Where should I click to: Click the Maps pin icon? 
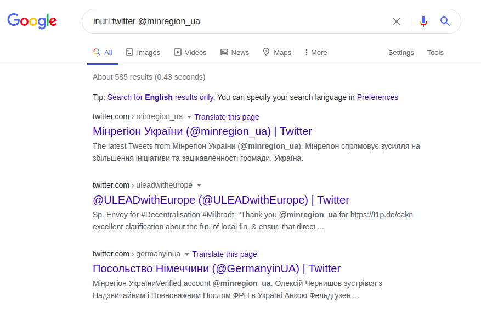click(267, 52)
